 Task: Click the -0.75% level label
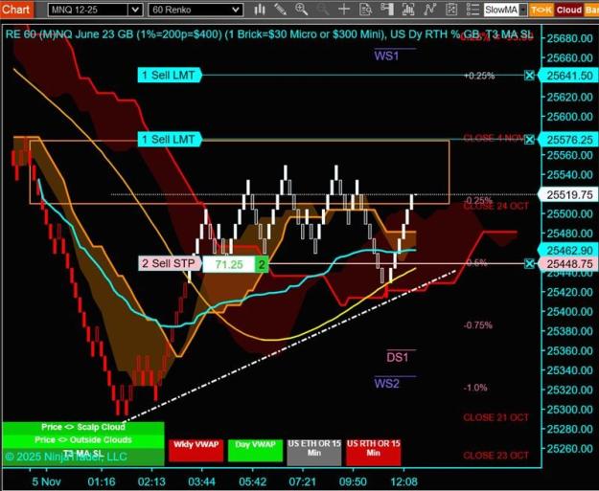tap(478, 325)
